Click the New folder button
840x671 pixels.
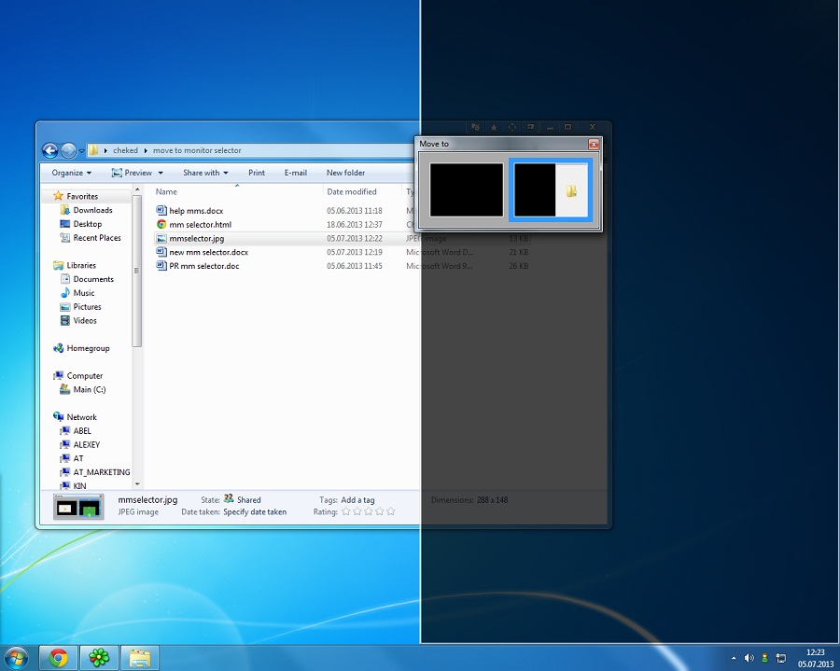345,173
